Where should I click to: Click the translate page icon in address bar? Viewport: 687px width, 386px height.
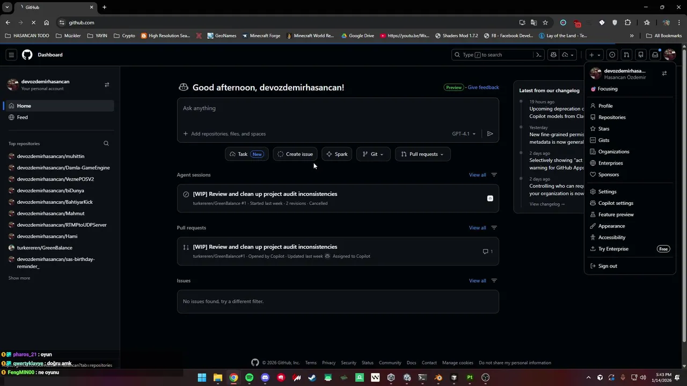pyautogui.click(x=533, y=23)
